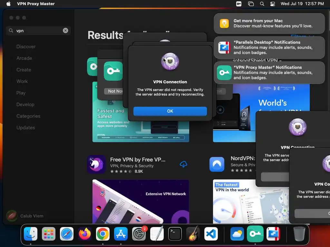
Task: Open Launchpad from the Dock
Action: [49, 234]
